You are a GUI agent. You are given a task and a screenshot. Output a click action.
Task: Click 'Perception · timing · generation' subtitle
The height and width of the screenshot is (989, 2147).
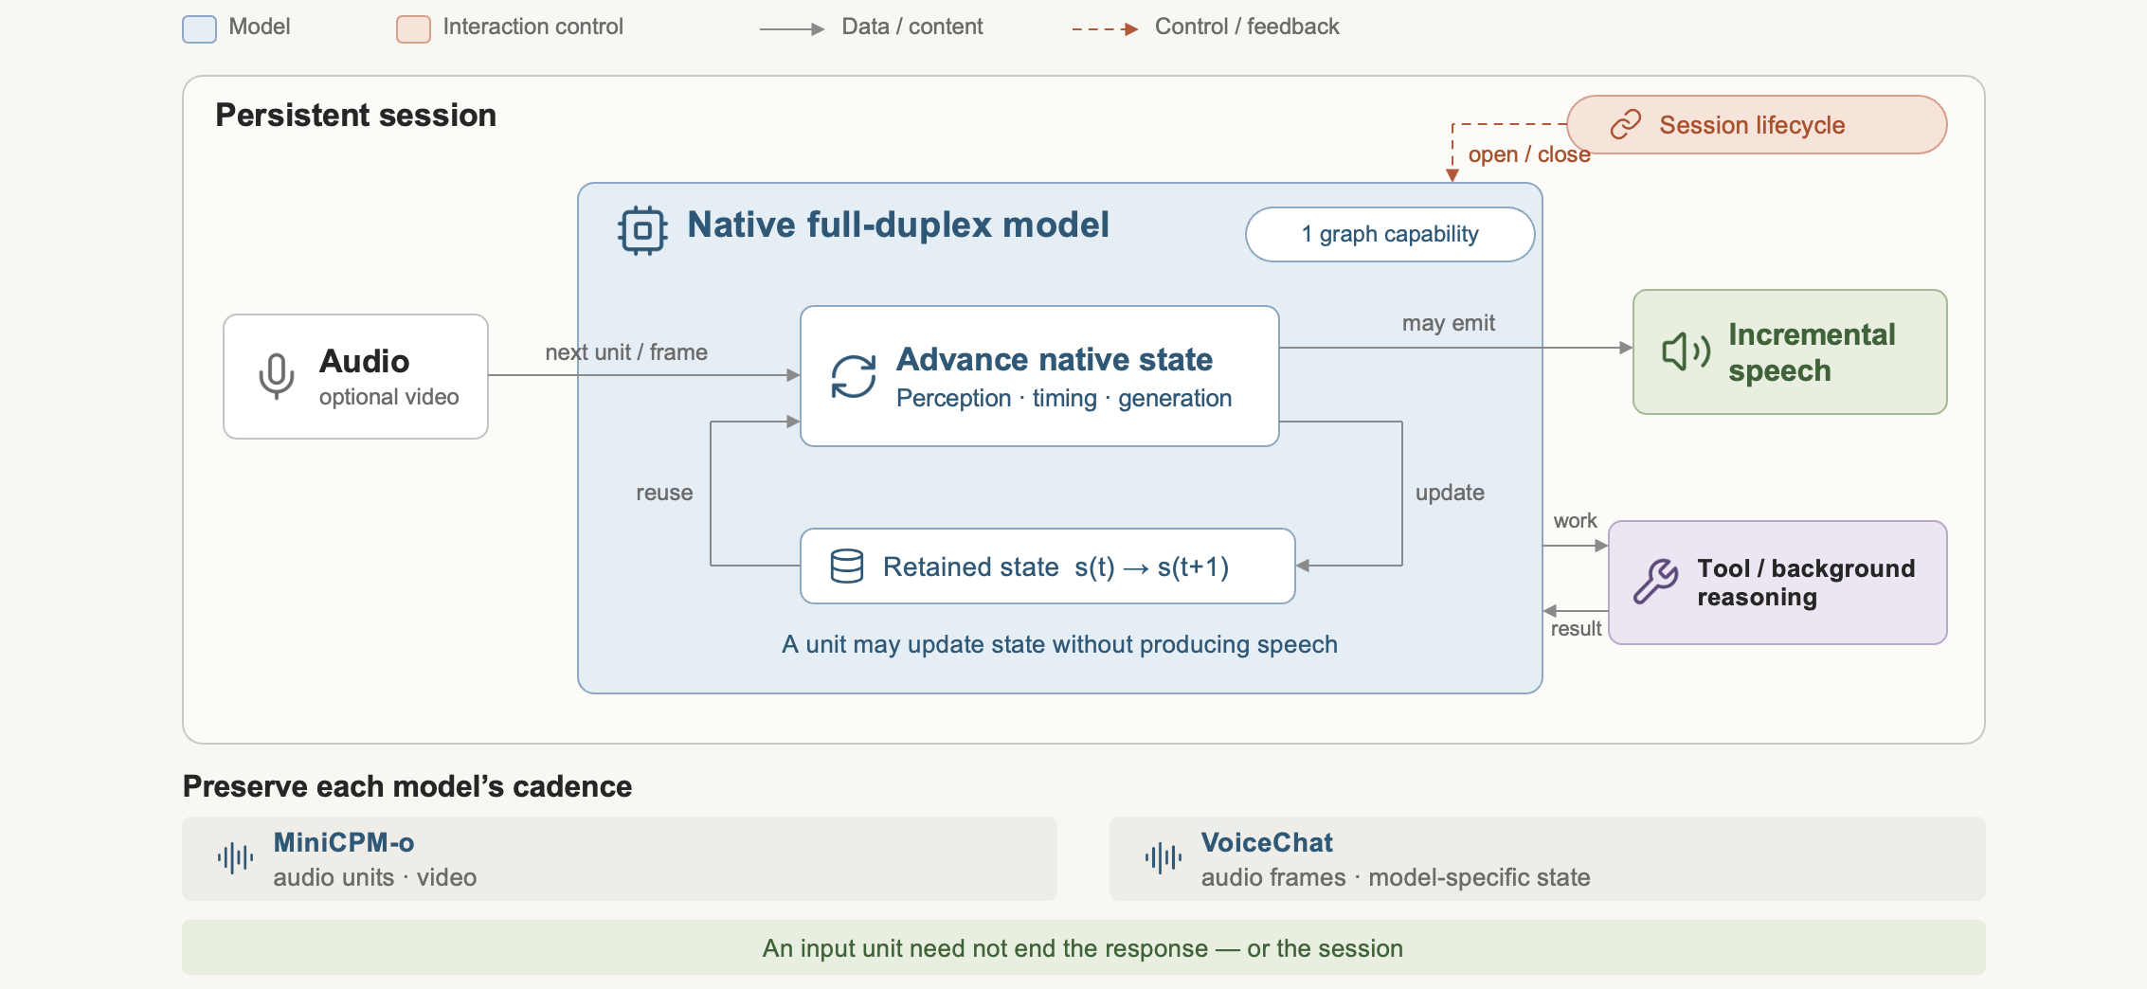[x=1064, y=399]
